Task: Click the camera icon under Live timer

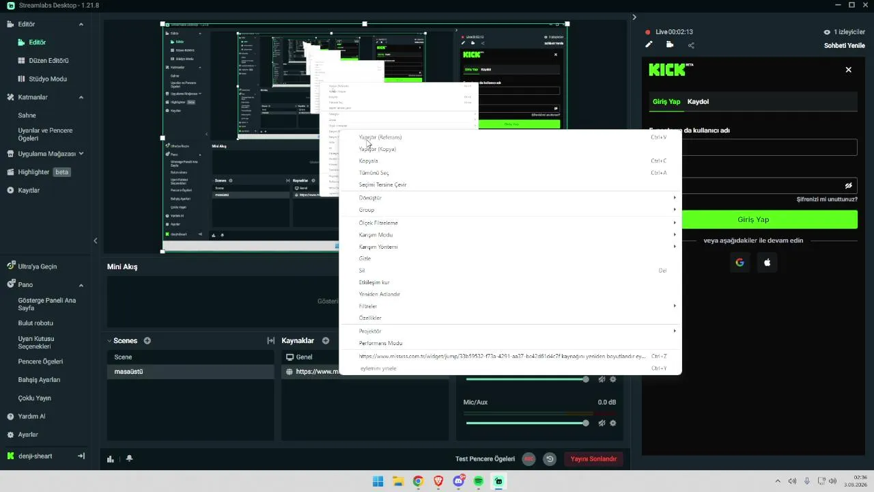Action: tap(670, 45)
